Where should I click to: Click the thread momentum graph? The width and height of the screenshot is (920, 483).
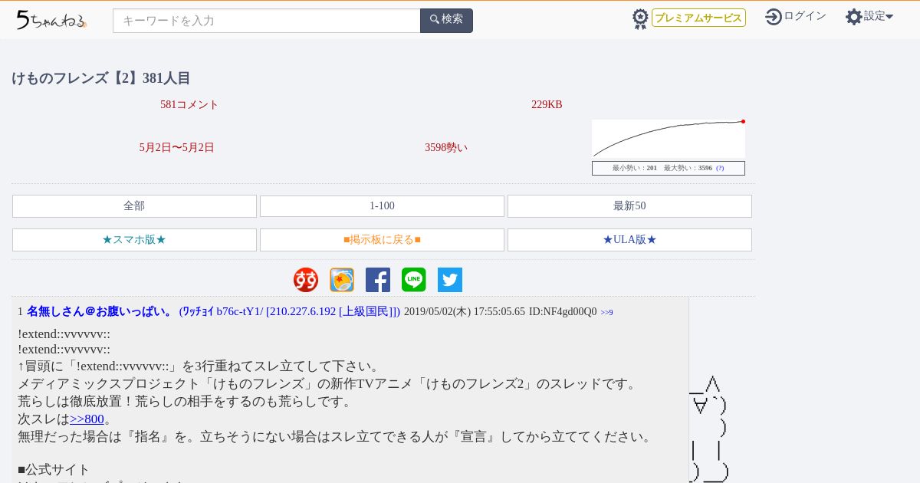coord(669,139)
